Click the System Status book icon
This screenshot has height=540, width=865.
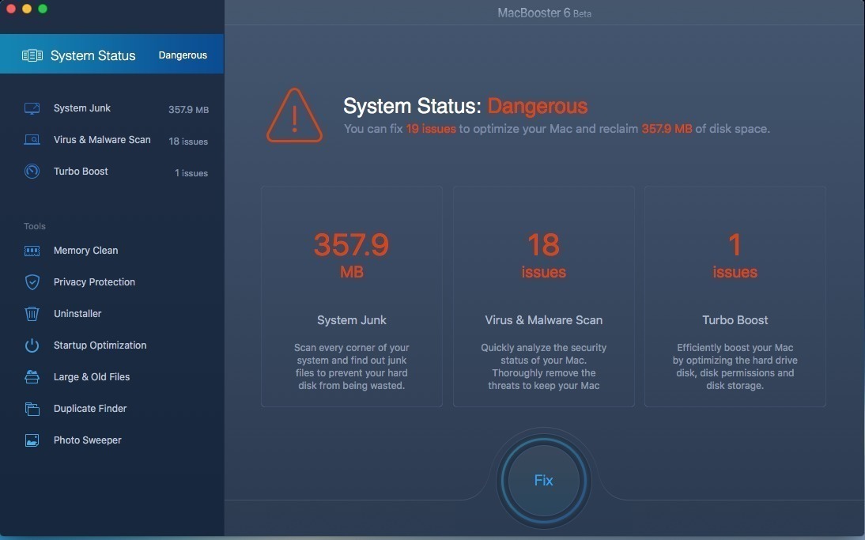pos(32,55)
